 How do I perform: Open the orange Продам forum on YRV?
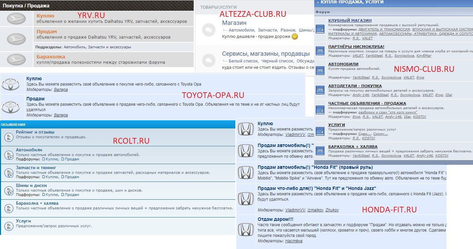(x=47, y=32)
